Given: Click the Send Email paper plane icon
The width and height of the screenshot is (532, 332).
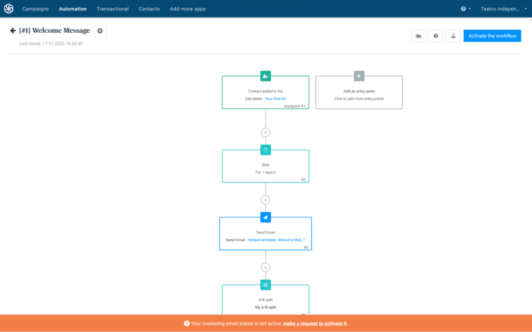Looking at the screenshot, I should [265, 217].
